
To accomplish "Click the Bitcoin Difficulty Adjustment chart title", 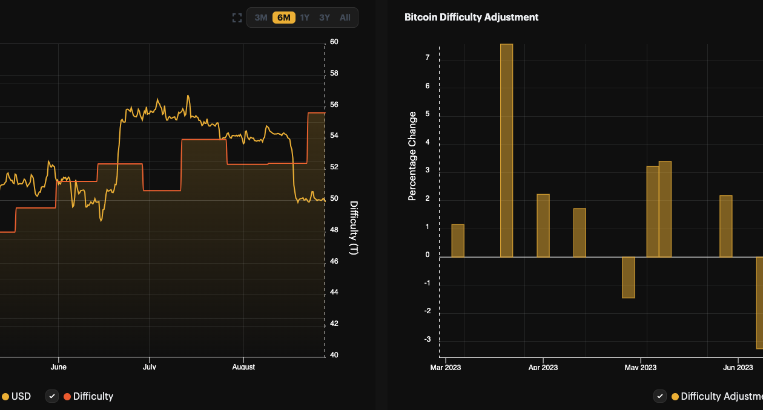I will 471,17.
